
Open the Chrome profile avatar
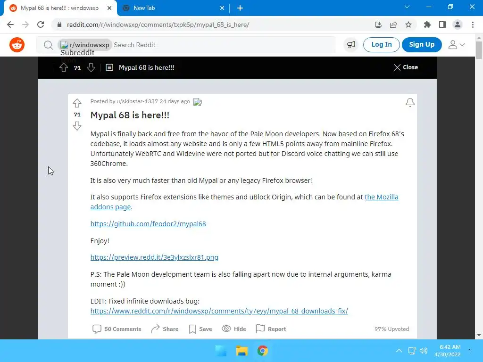(x=458, y=25)
